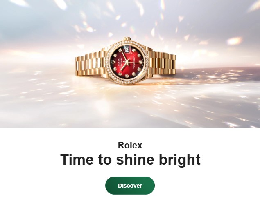This screenshot has height=206, width=260.
Task: Click the word "Time" in the headline
Action: (77, 159)
